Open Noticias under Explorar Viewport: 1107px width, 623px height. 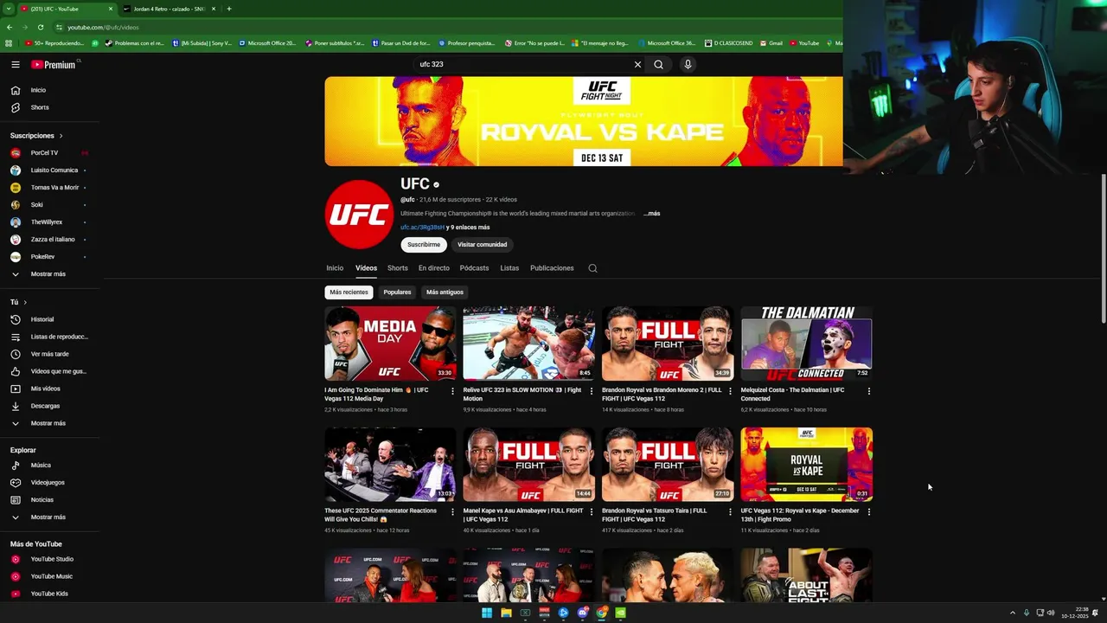click(42, 500)
